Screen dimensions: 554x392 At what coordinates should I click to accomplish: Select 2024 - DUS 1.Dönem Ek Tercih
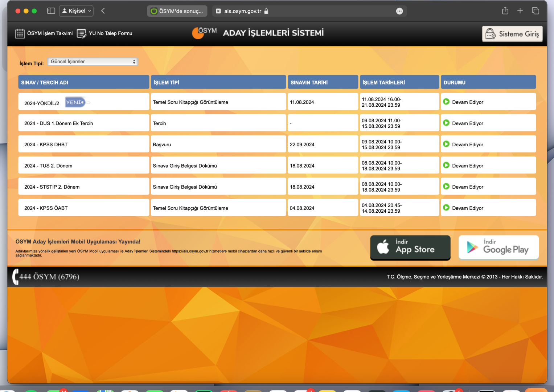pos(59,123)
